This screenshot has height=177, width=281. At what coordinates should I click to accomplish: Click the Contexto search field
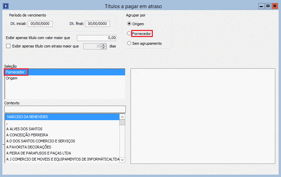[65, 109]
